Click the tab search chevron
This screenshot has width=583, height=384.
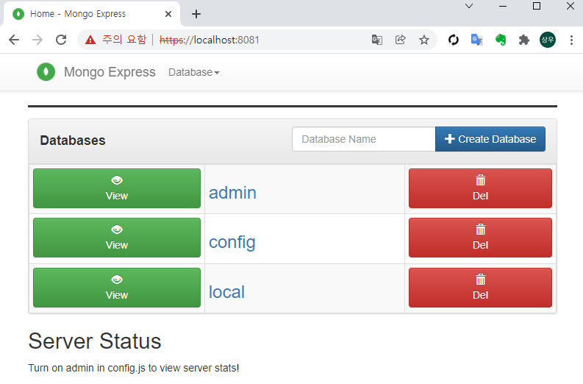click(469, 6)
